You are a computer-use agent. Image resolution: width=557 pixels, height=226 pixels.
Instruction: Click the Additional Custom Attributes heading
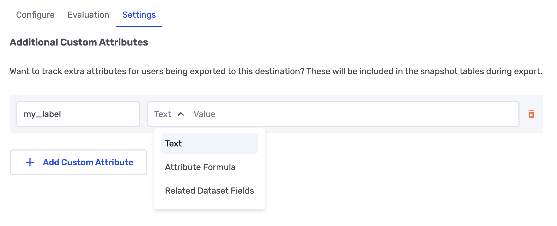coord(79,42)
